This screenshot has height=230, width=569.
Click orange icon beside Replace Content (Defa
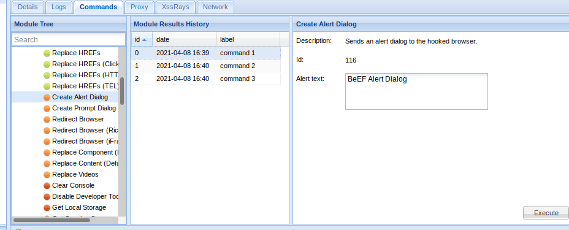pyautogui.click(x=47, y=164)
